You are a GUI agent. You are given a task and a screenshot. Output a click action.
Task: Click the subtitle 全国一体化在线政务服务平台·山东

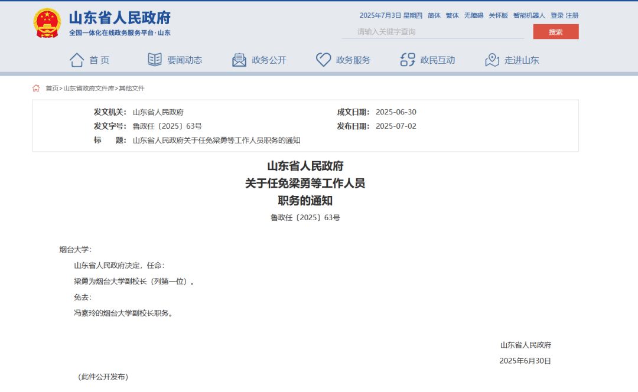[x=120, y=33]
